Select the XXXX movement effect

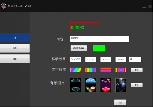click(76, 59)
